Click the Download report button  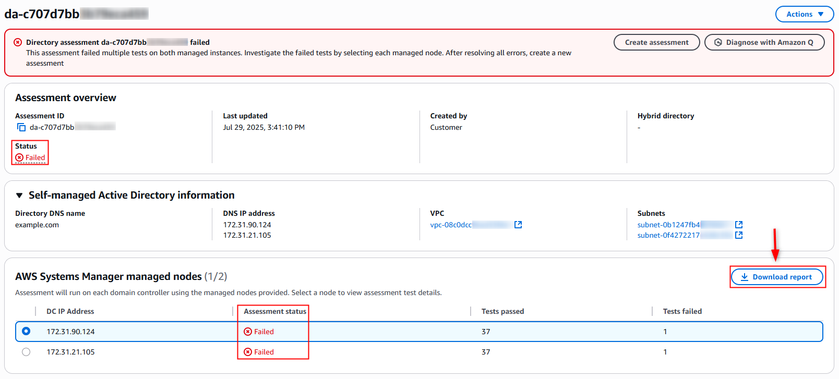click(x=777, y=277)
